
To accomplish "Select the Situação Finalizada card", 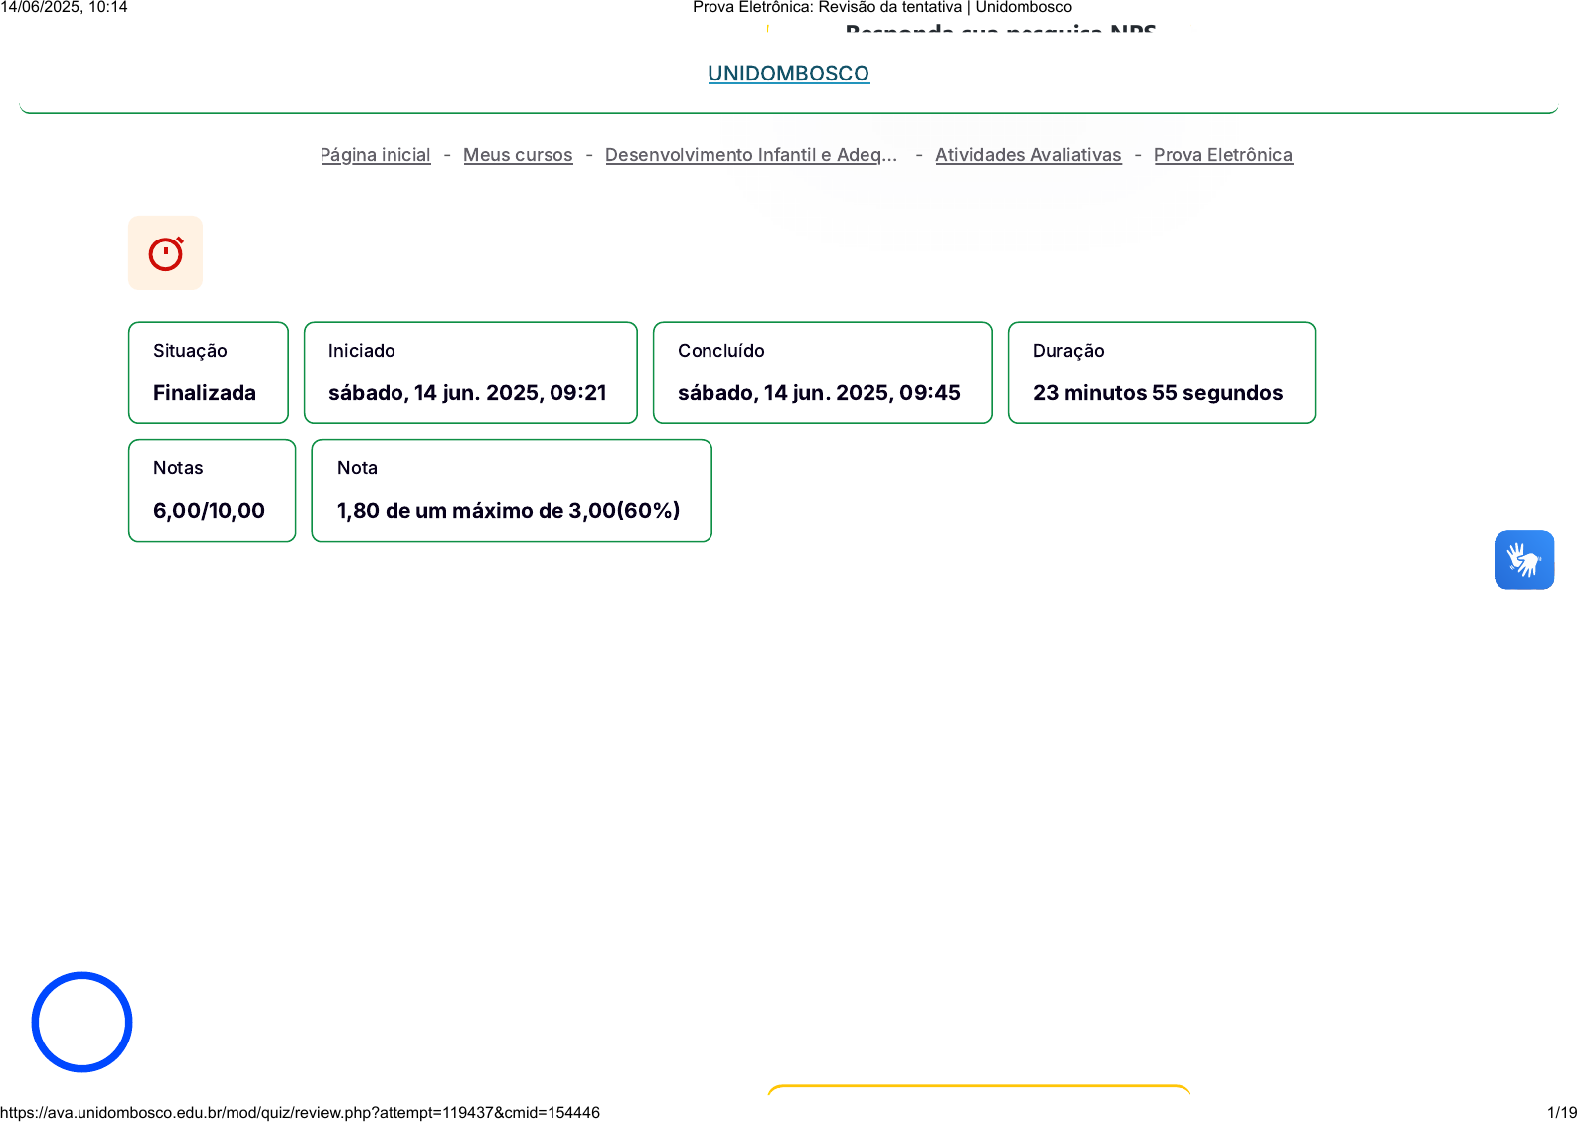I will pos(208,373).
